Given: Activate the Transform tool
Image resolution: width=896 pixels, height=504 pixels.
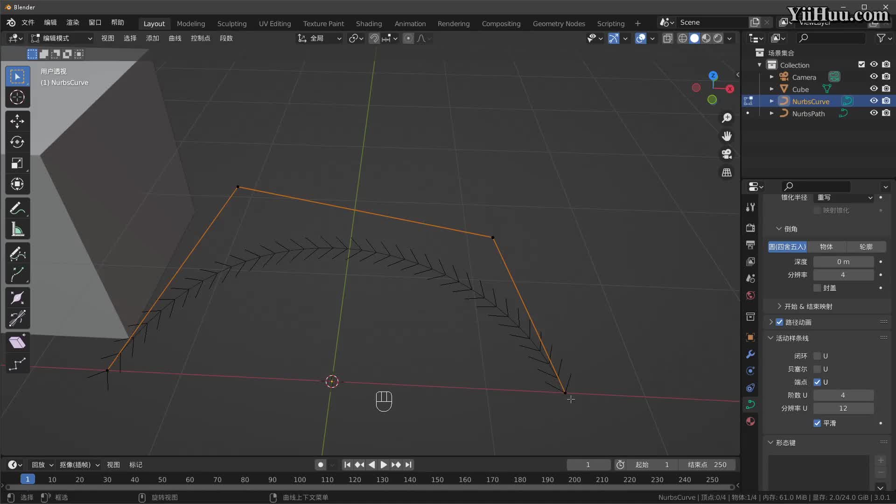Looking at the screenshot, I should pos(17,184).
